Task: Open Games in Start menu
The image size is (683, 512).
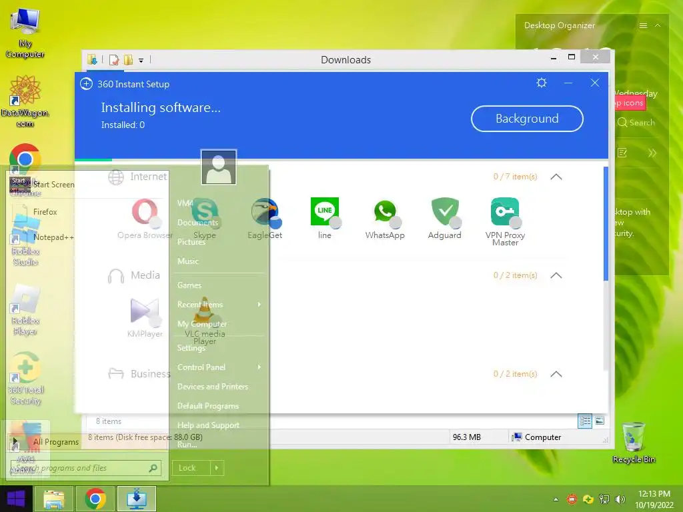Action: 189,285
